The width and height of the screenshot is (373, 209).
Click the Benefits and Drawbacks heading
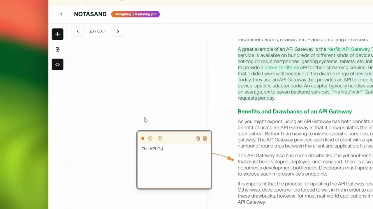coord(295,111)
